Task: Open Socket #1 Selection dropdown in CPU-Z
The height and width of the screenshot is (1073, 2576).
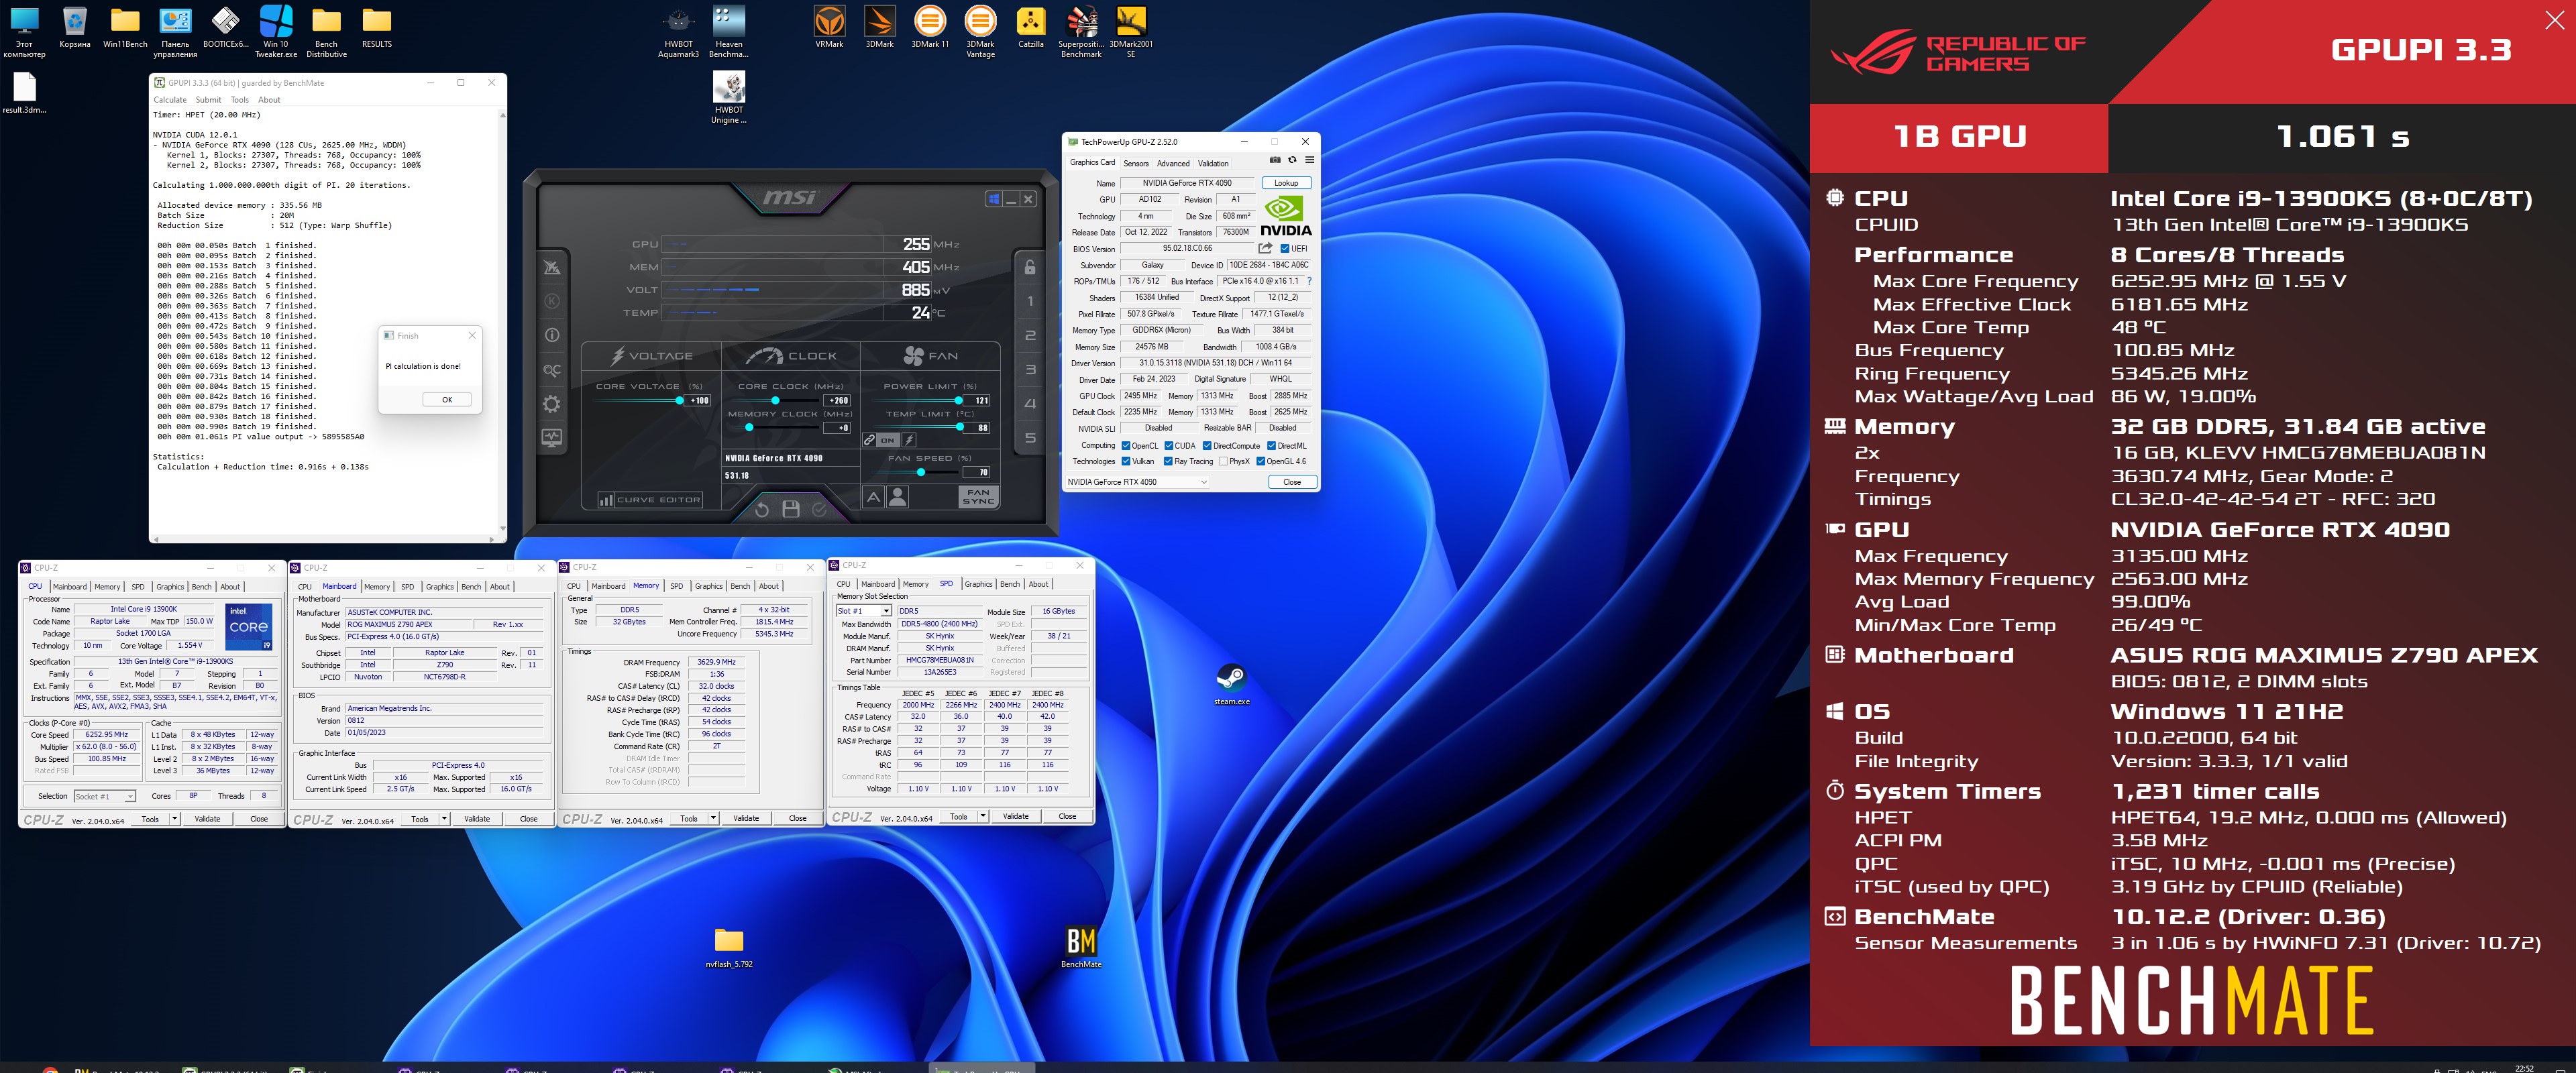Action: click(x=104, y=796)
